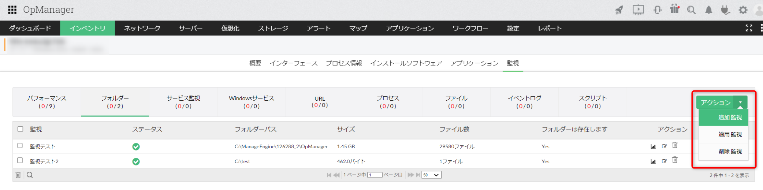Viewport: 763px width, 190px height.
Task: Select 削除 監視 from the action menu
Action: pos(723,152)
